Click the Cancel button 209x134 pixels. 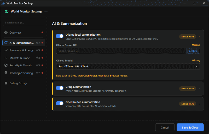[x=165, y=127]
